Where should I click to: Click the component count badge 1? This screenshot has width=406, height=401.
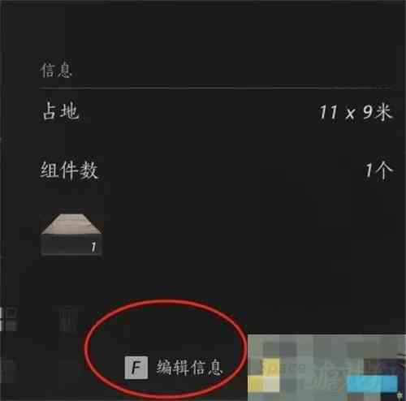pos(93,247)
